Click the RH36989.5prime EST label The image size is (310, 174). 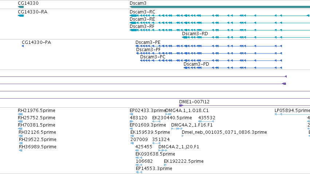[x=38, y=147]
